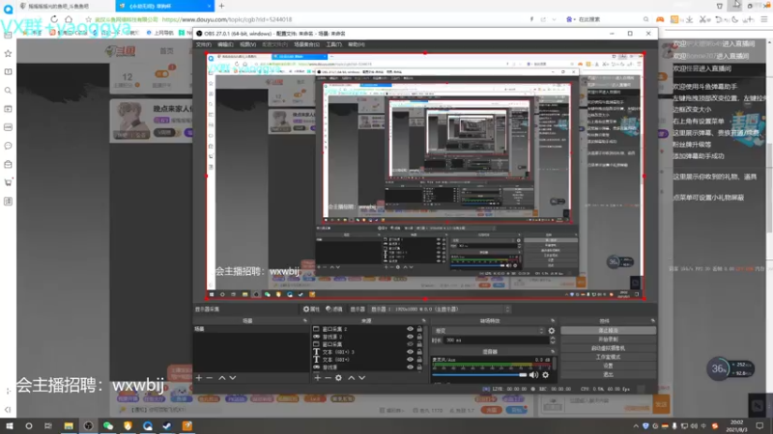This screenshot has height=434, width=773.
Task: Add a new scene with the plus icon
Action: click(199, 378)
